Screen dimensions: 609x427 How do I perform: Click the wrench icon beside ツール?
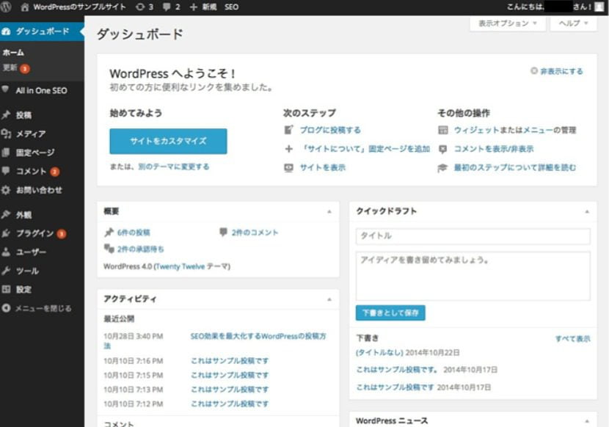pyautogui.click(x=6, y=271)
